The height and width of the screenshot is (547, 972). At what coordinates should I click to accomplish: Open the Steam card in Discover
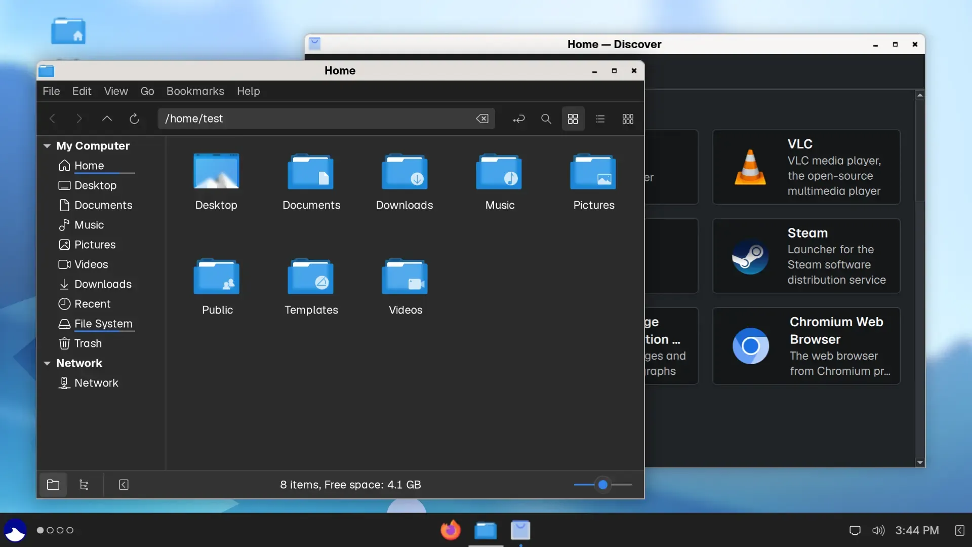coord(806,256)
